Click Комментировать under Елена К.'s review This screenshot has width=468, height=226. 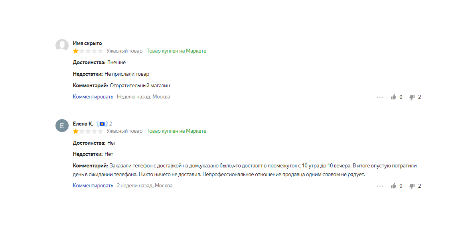pyautogui.click(x=93, y=185)
